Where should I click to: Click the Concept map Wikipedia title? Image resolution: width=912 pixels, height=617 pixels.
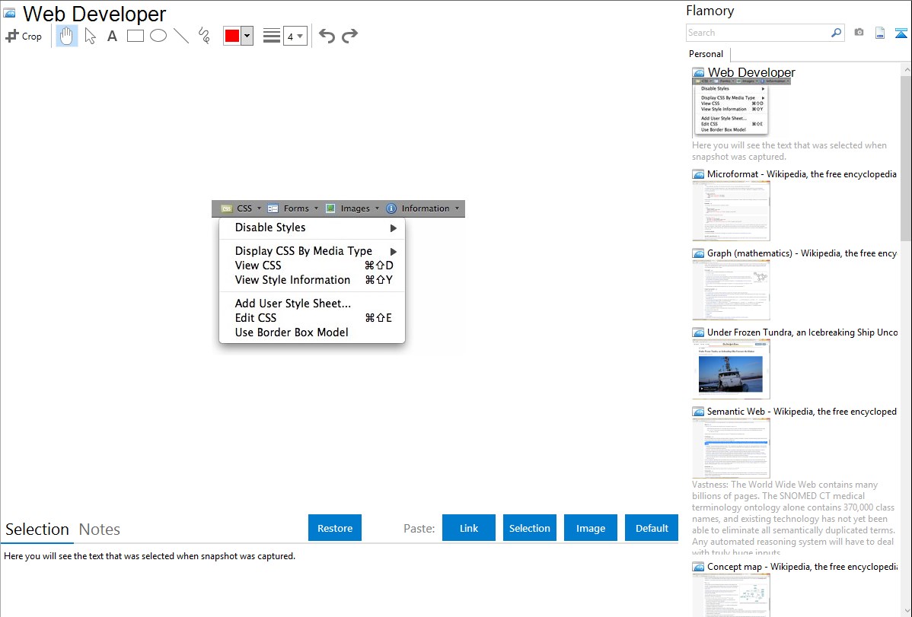802,566
